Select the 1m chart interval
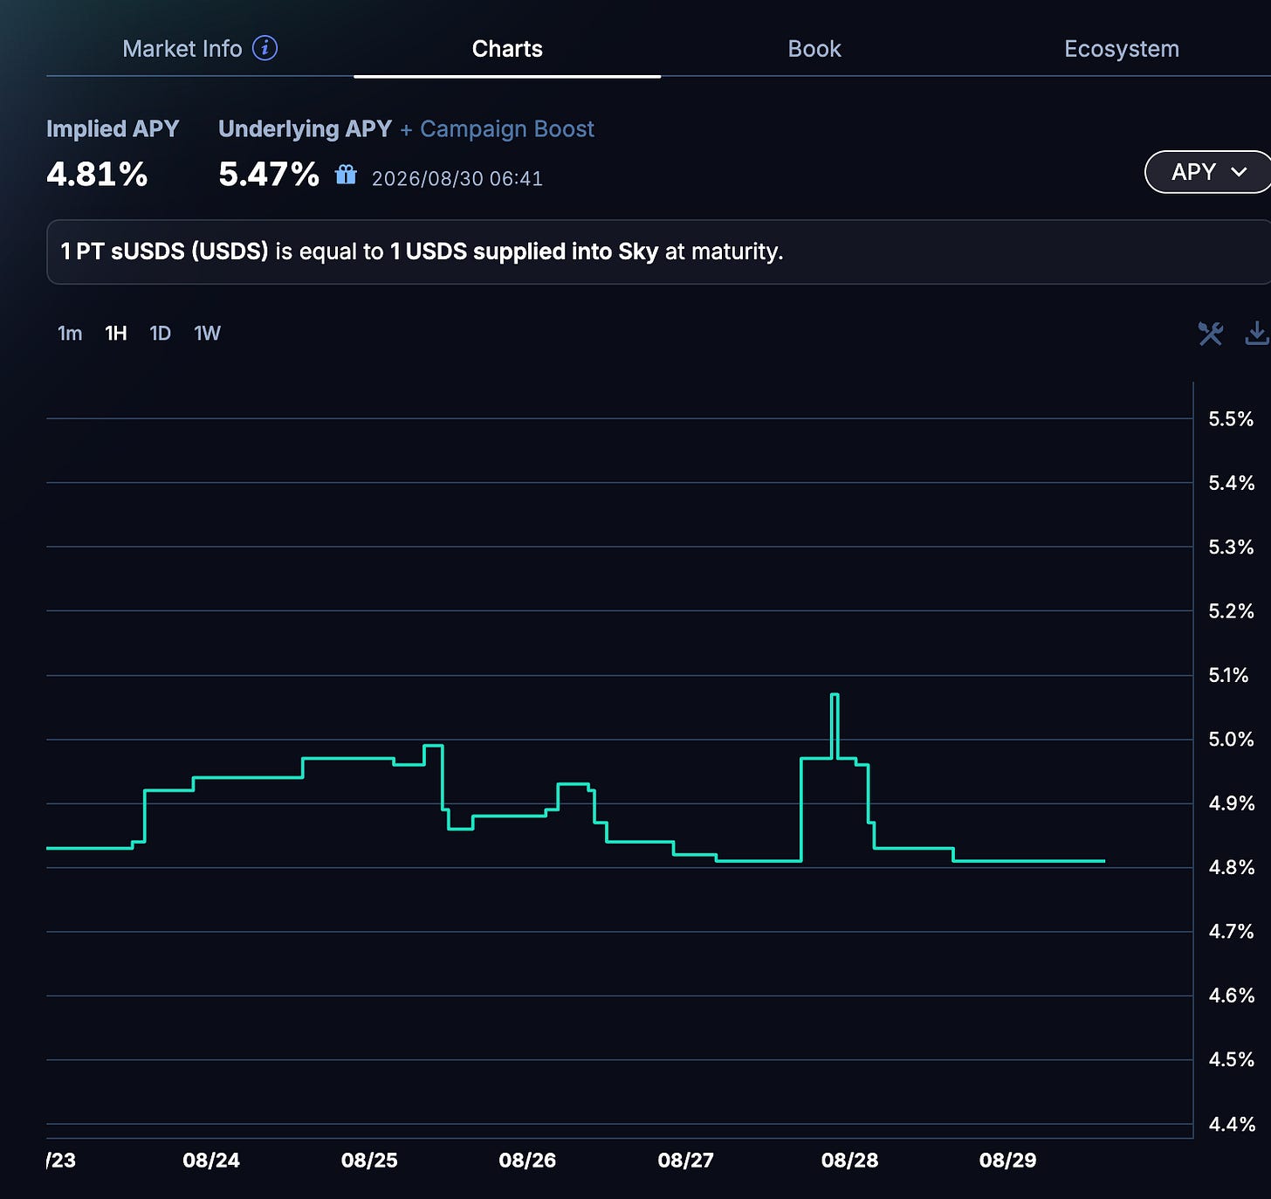1271x1199 pixels. point(70,334)
